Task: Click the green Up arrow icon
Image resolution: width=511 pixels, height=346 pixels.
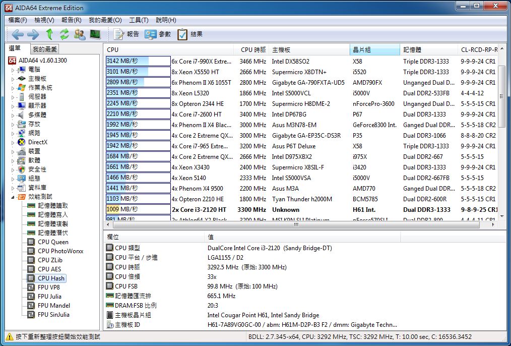Action: (49, 34)
